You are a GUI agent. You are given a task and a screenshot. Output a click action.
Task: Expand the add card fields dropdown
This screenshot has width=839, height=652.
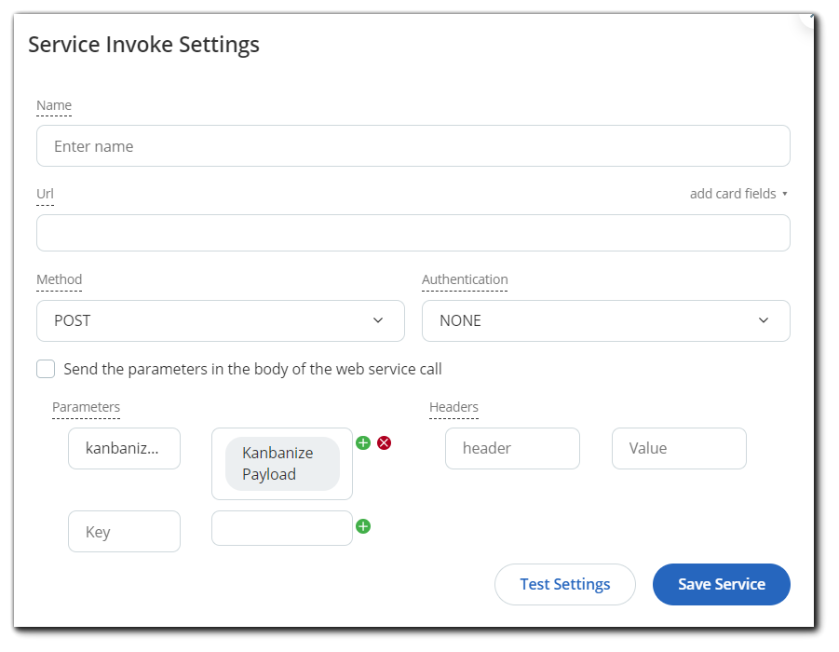738,193
